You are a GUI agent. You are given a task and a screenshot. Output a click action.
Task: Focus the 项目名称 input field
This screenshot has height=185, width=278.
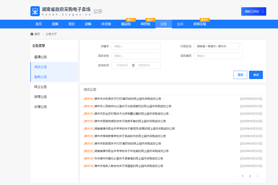pos(136,56)
